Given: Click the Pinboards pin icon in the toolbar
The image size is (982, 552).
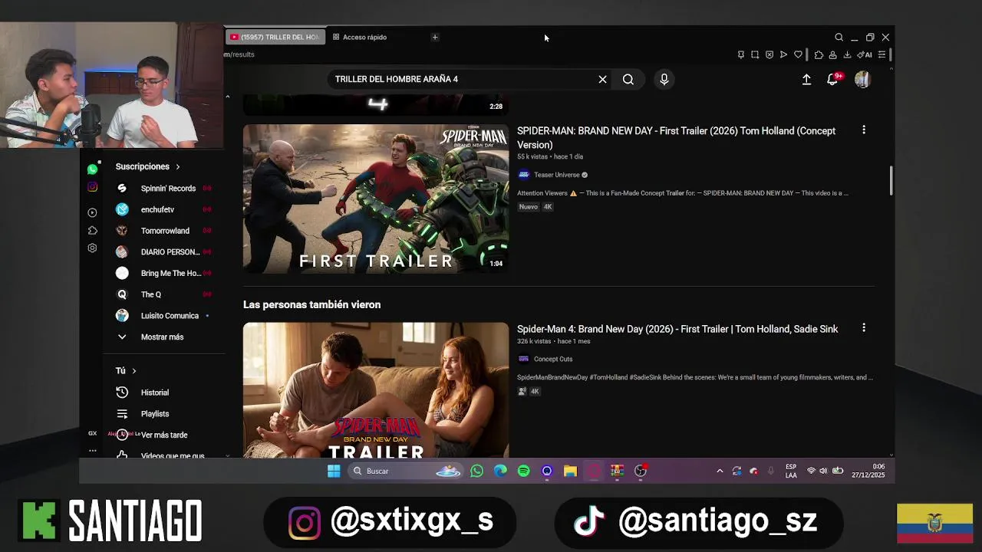Looking at the screenshot, I should click(x=740, y=54).
